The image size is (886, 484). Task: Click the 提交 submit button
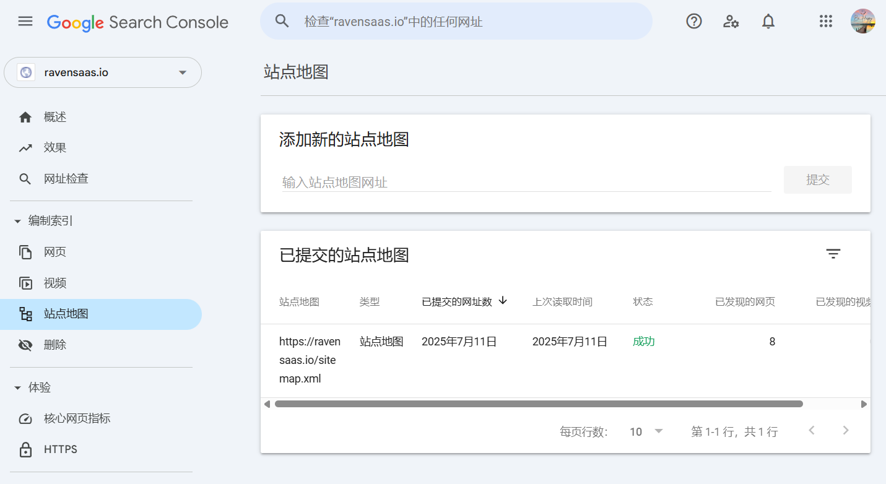[x=817, y=179]
